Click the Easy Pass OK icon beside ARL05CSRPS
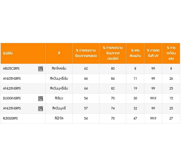Viewport: 181px width, 167px height. pyautogui.click(x=41, y=69)
